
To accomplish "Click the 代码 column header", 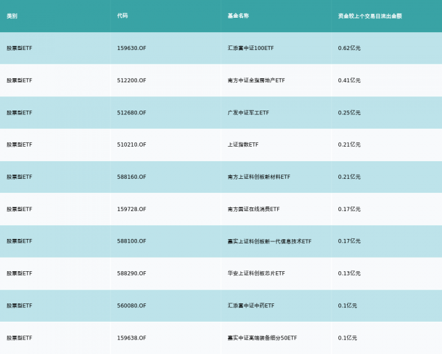I will 122,16.
